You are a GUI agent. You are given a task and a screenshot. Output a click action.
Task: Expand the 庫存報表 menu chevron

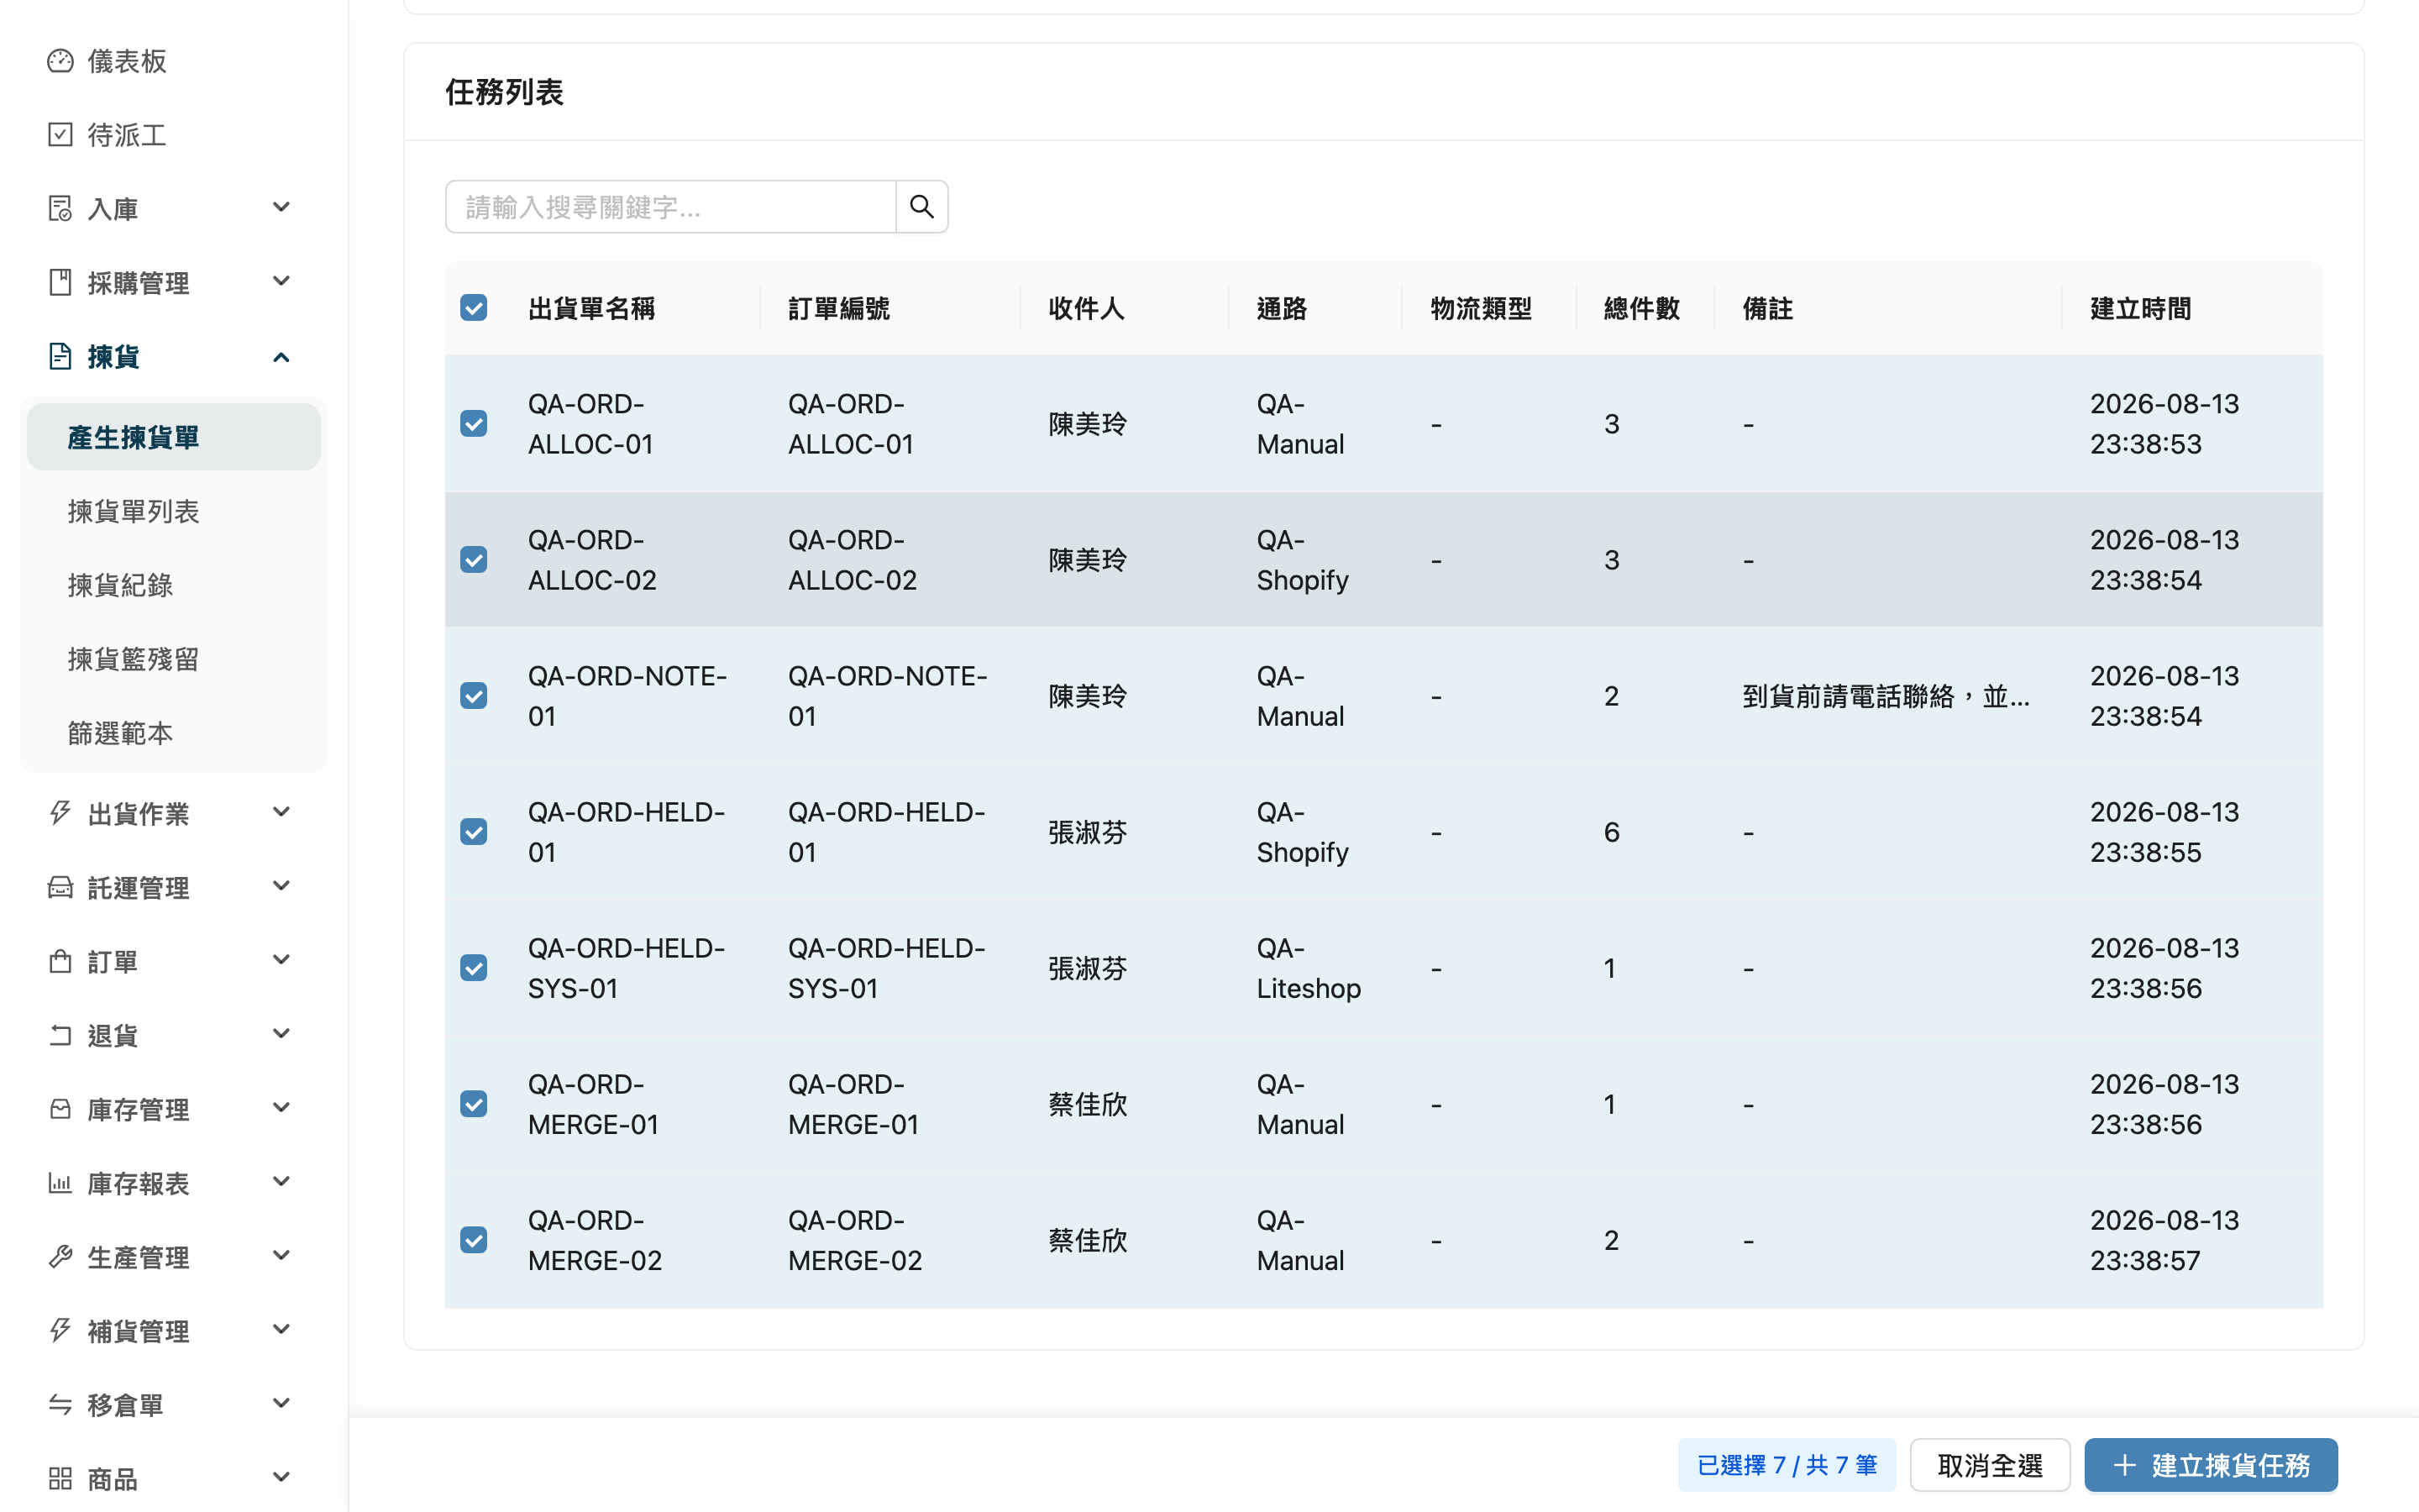click(281, 1181)
